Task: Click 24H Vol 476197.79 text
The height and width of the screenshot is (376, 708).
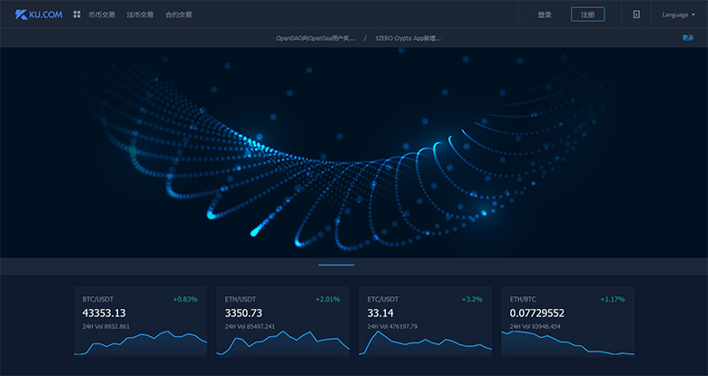Action: point(392,326)
